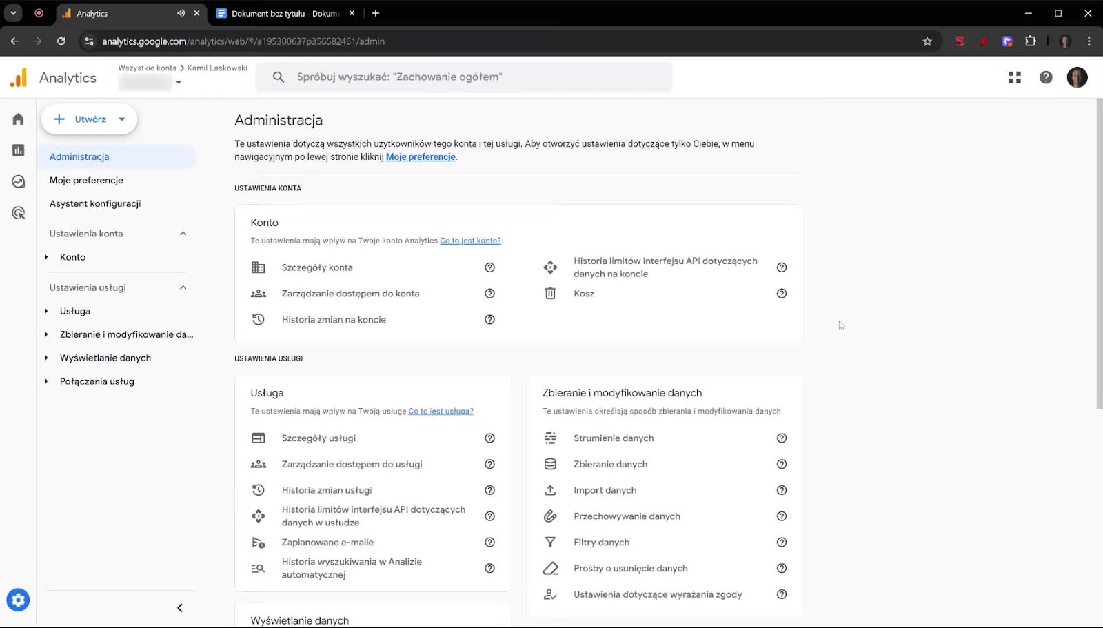Open Prośby o usunięcie danych

631,569
